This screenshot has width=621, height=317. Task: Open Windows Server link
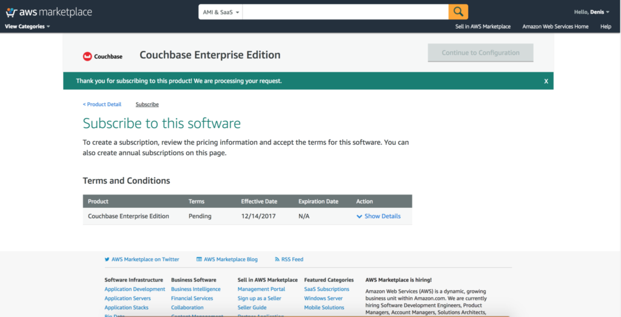coord(324,298)
